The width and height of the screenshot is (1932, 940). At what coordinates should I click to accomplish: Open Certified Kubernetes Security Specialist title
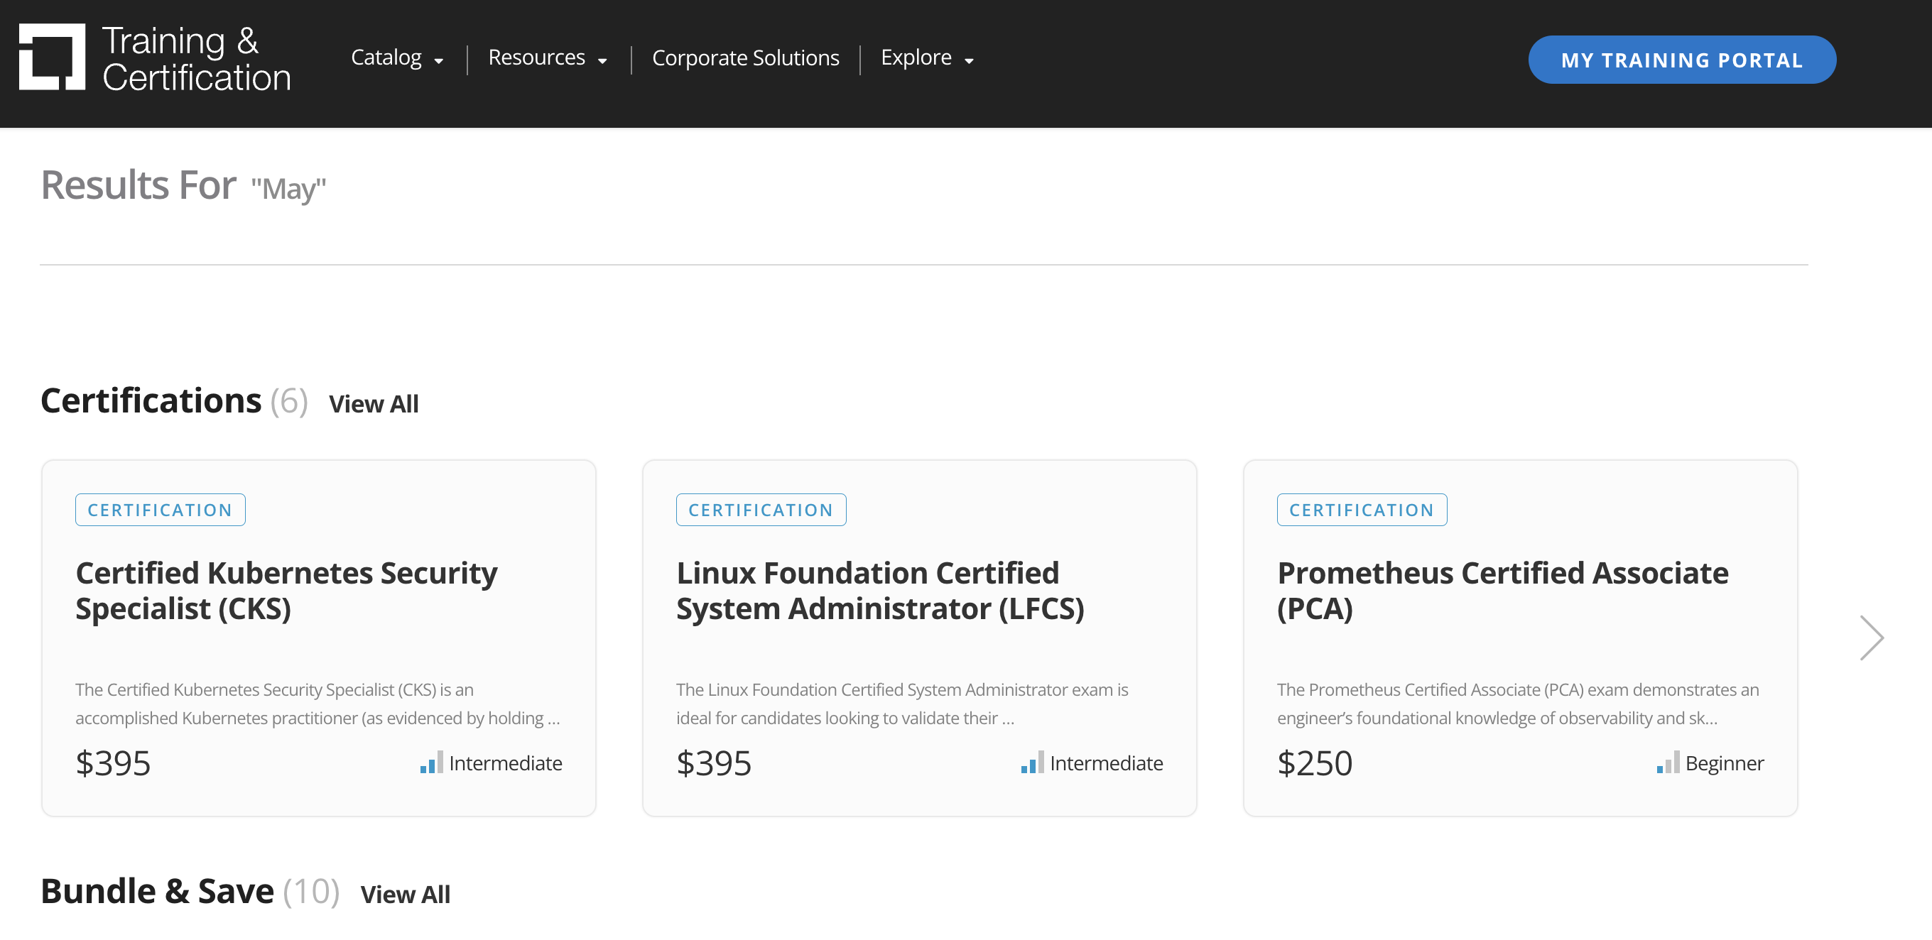coord(286,591)
